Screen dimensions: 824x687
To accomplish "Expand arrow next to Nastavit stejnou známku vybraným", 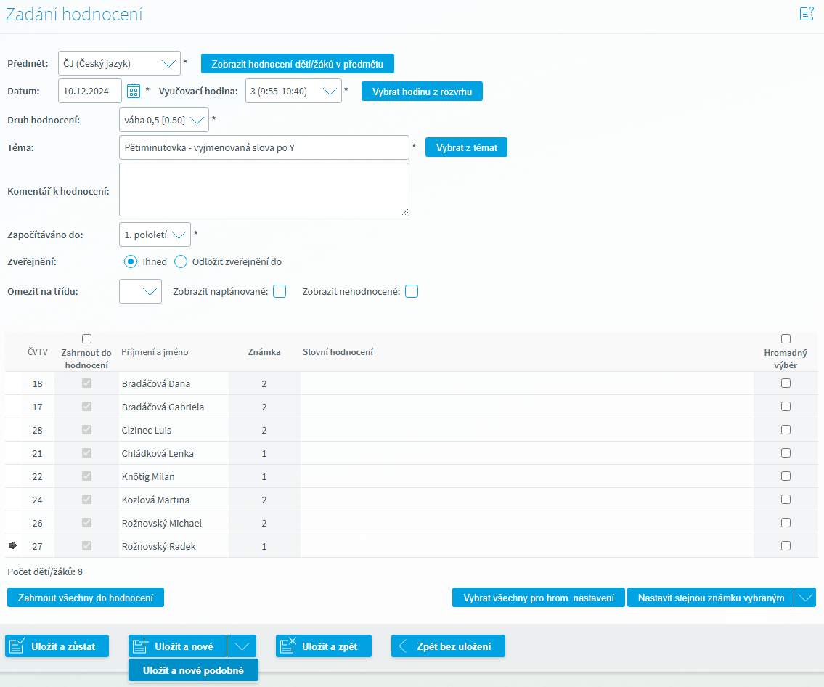I will tap(805, 598).
